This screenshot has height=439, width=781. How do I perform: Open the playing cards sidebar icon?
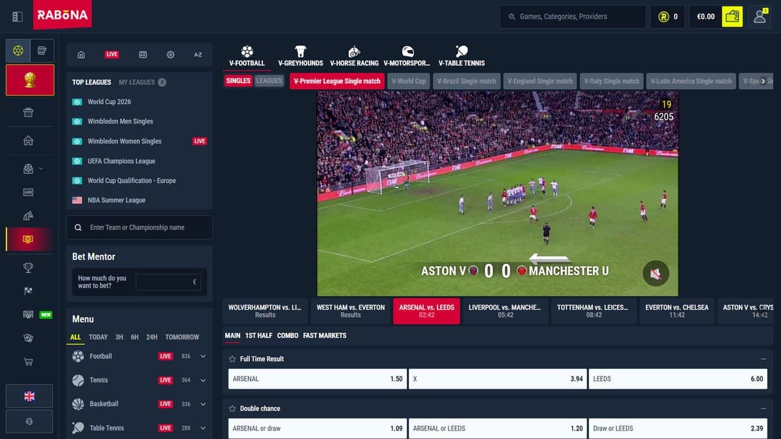point(28,338)
